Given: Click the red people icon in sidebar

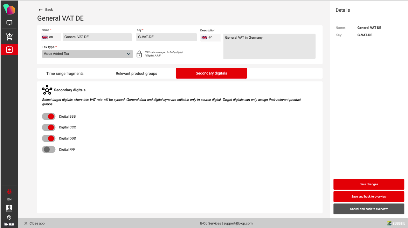Looking at the screenshot, I should point(9,192).
